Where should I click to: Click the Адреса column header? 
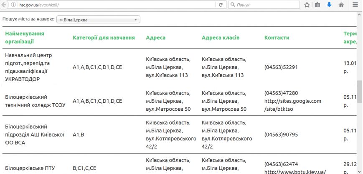tap(155, 37)
